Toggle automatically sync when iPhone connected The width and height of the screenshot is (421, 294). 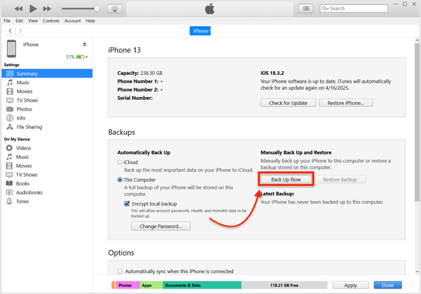[120, 271]
